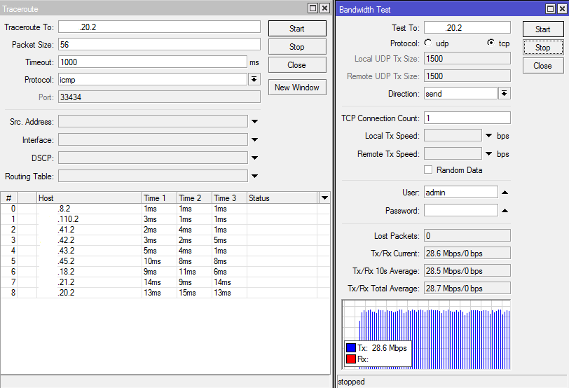Select hop 0 row with host .8.2
The image size is (569, 388).
pyautogui.click(x=165, y=209)
